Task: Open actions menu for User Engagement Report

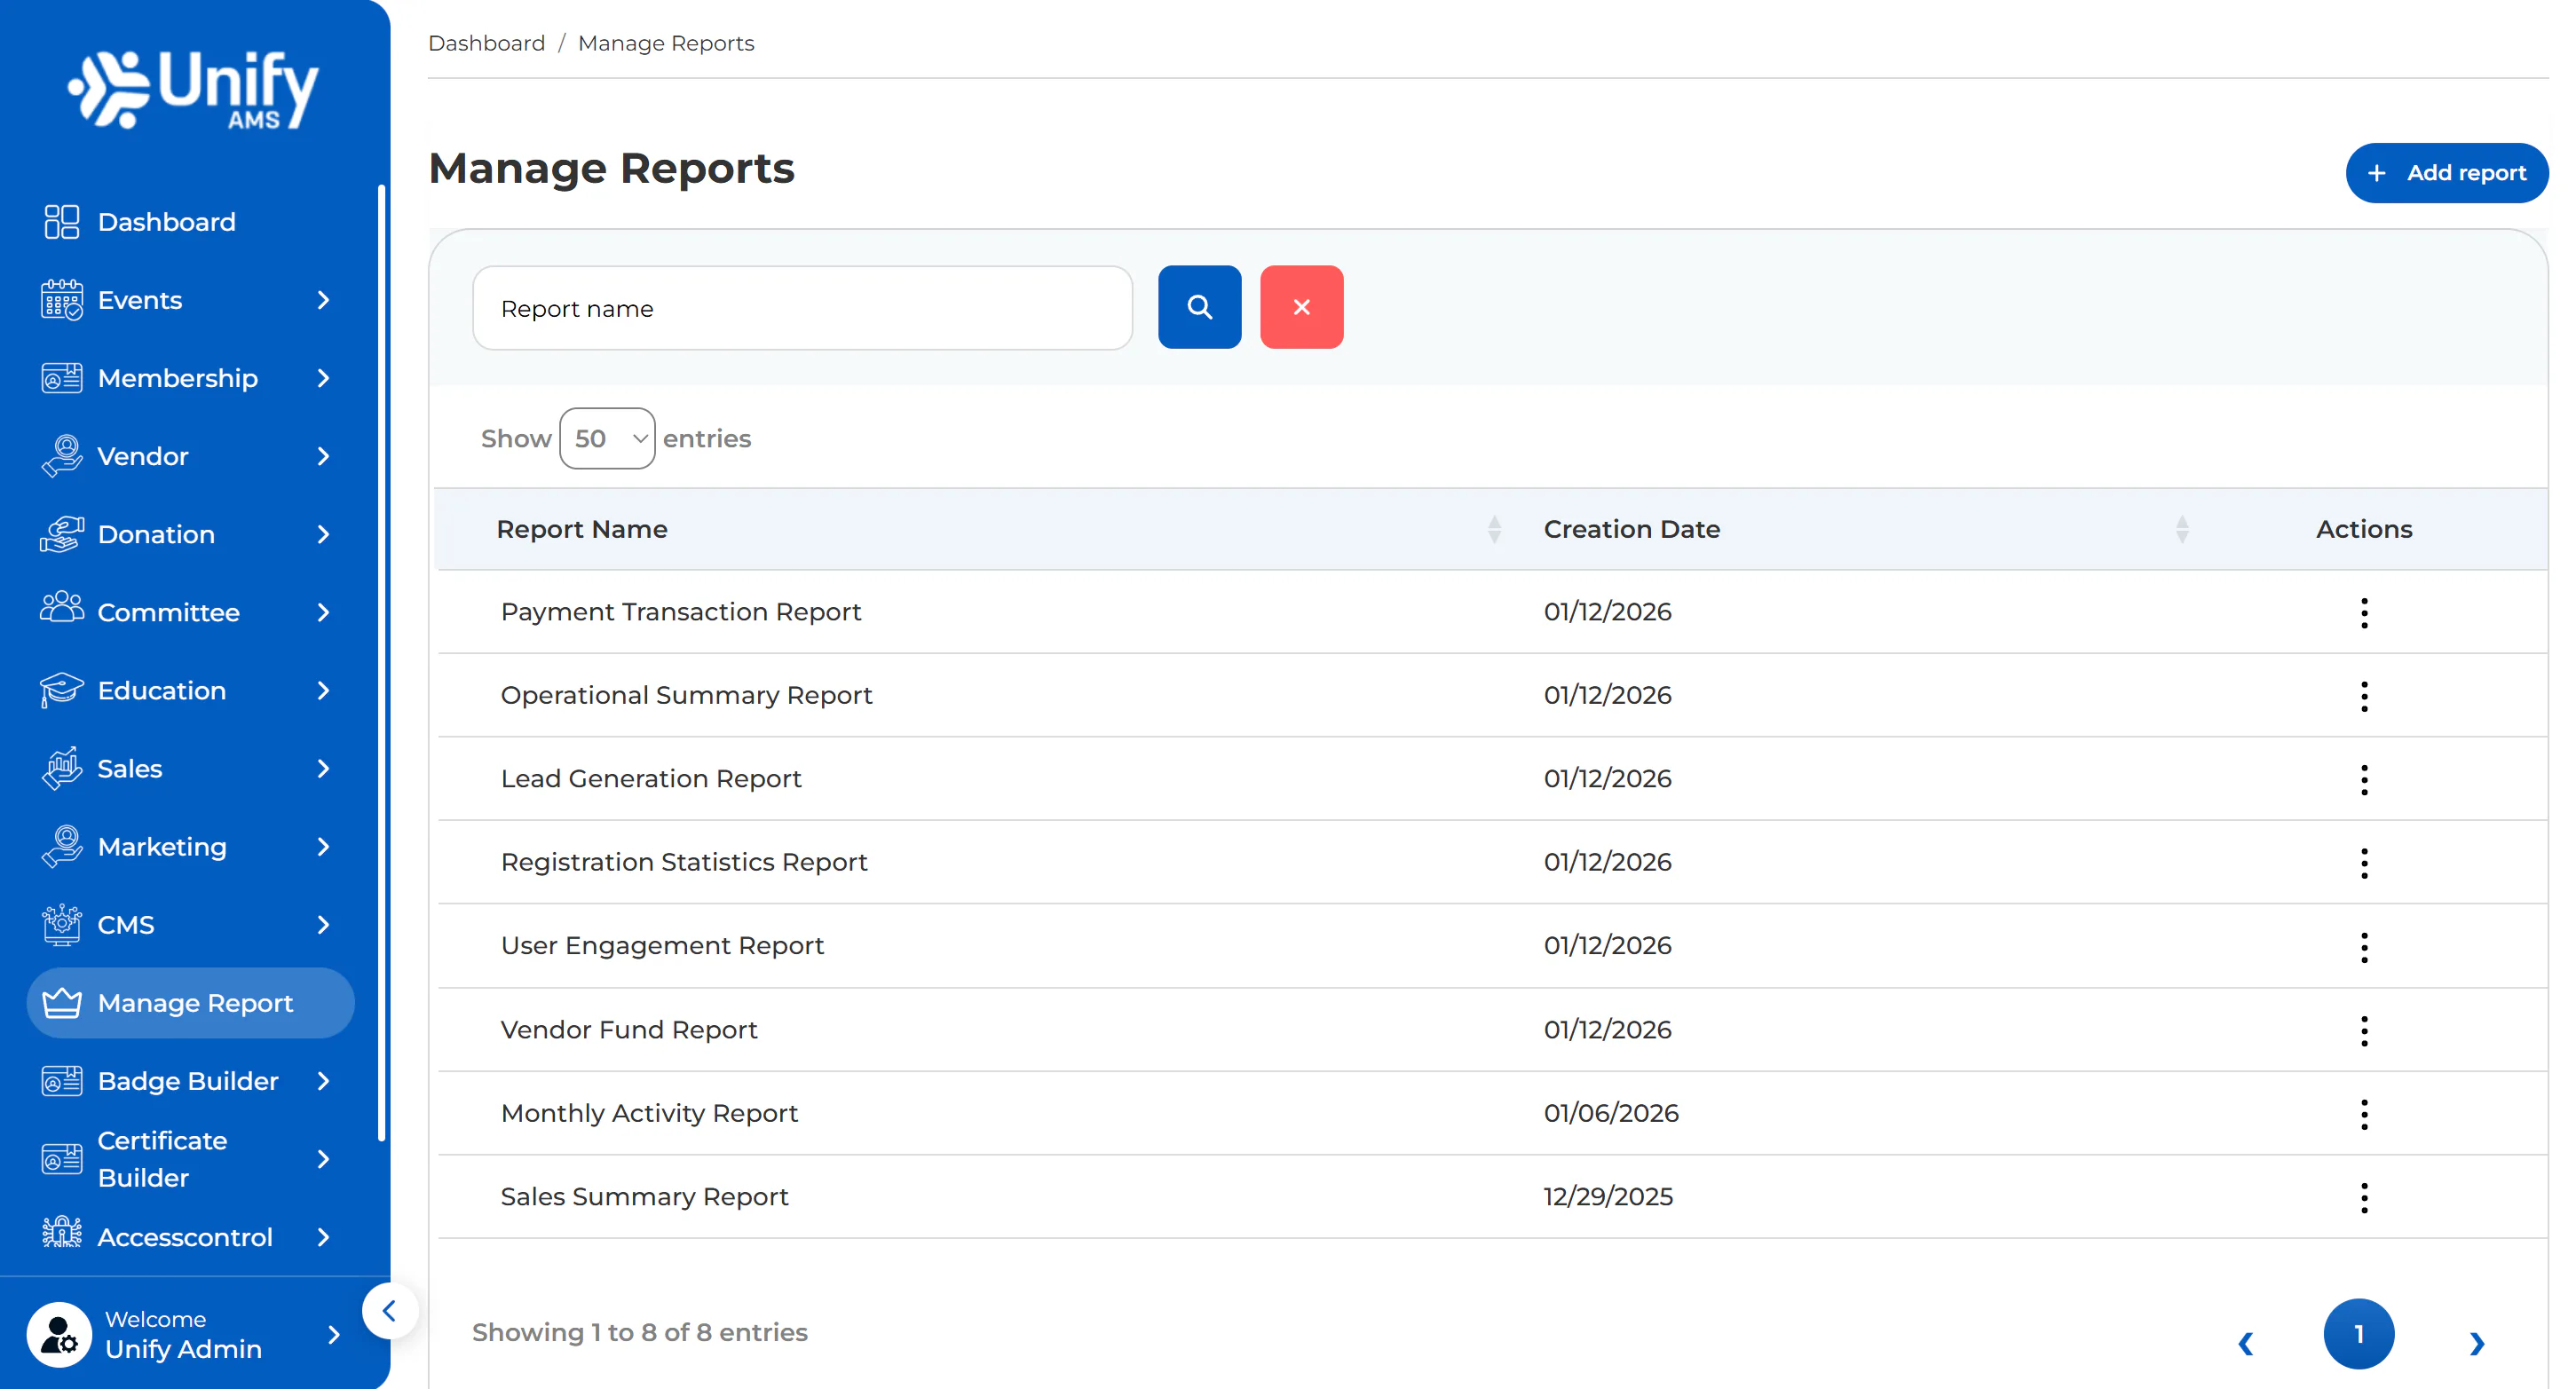Action: click(x=2363, y=947)
